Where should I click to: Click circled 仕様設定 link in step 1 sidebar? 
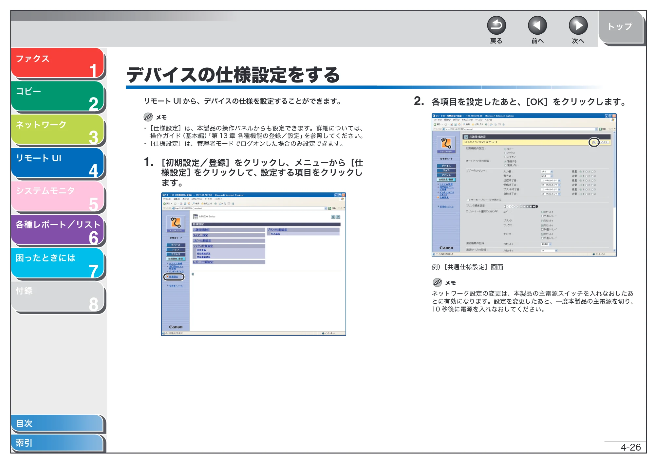174,277
